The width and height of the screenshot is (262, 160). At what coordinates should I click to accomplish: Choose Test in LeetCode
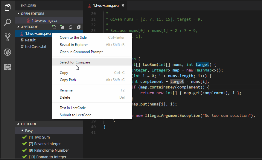click(x=92, y=108)
